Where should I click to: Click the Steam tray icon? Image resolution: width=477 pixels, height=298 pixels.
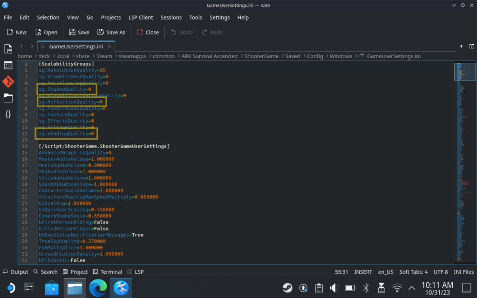pyautogui.click(x=287, y=288)
